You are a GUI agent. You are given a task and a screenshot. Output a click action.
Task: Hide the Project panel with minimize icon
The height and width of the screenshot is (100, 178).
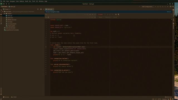coord(43,9)
